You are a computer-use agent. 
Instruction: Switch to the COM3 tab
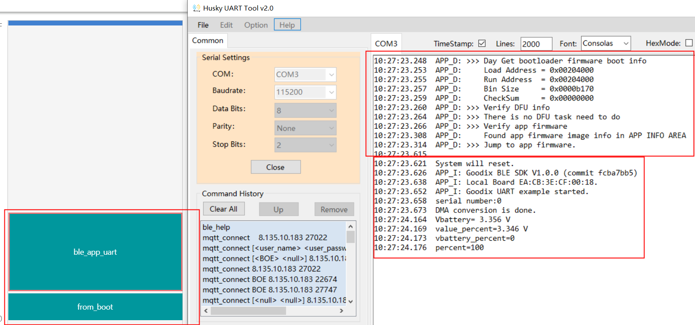coord(386,43)
